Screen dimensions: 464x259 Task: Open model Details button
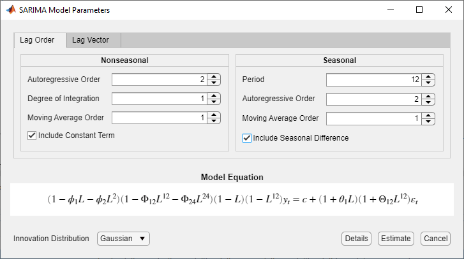[356, 239]
